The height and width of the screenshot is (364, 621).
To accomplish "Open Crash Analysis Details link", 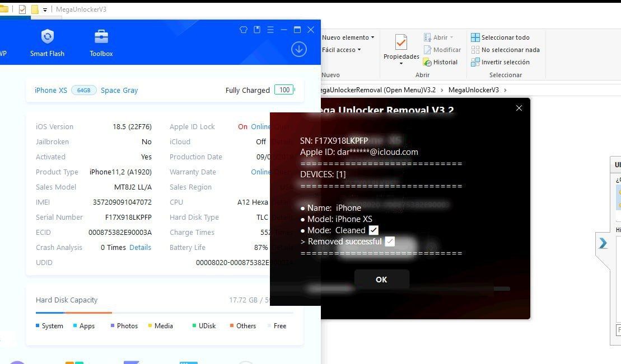I will tap(140, 247).
